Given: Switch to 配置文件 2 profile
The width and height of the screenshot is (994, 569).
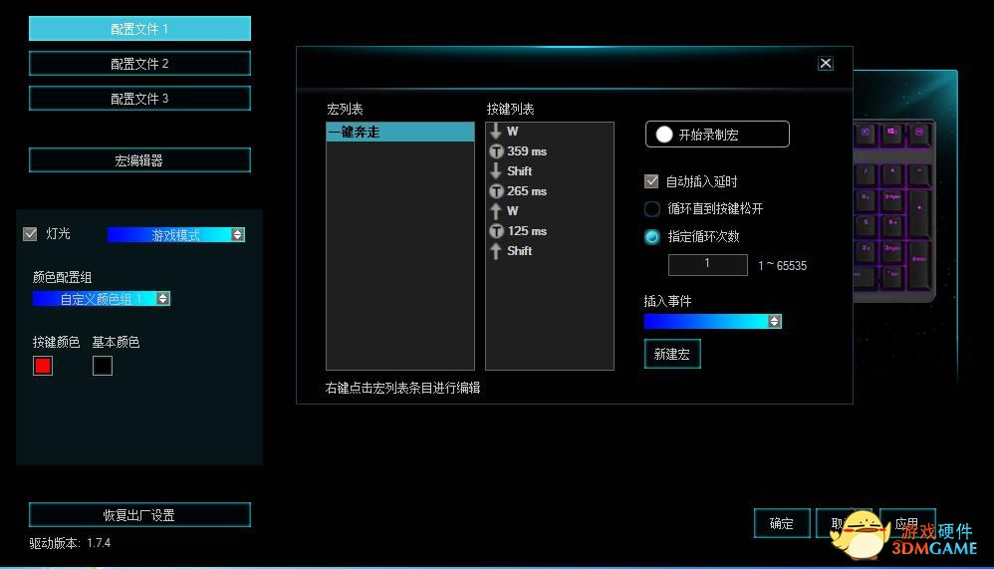Looking at the screenshot, I should click(x=139, y=64).
